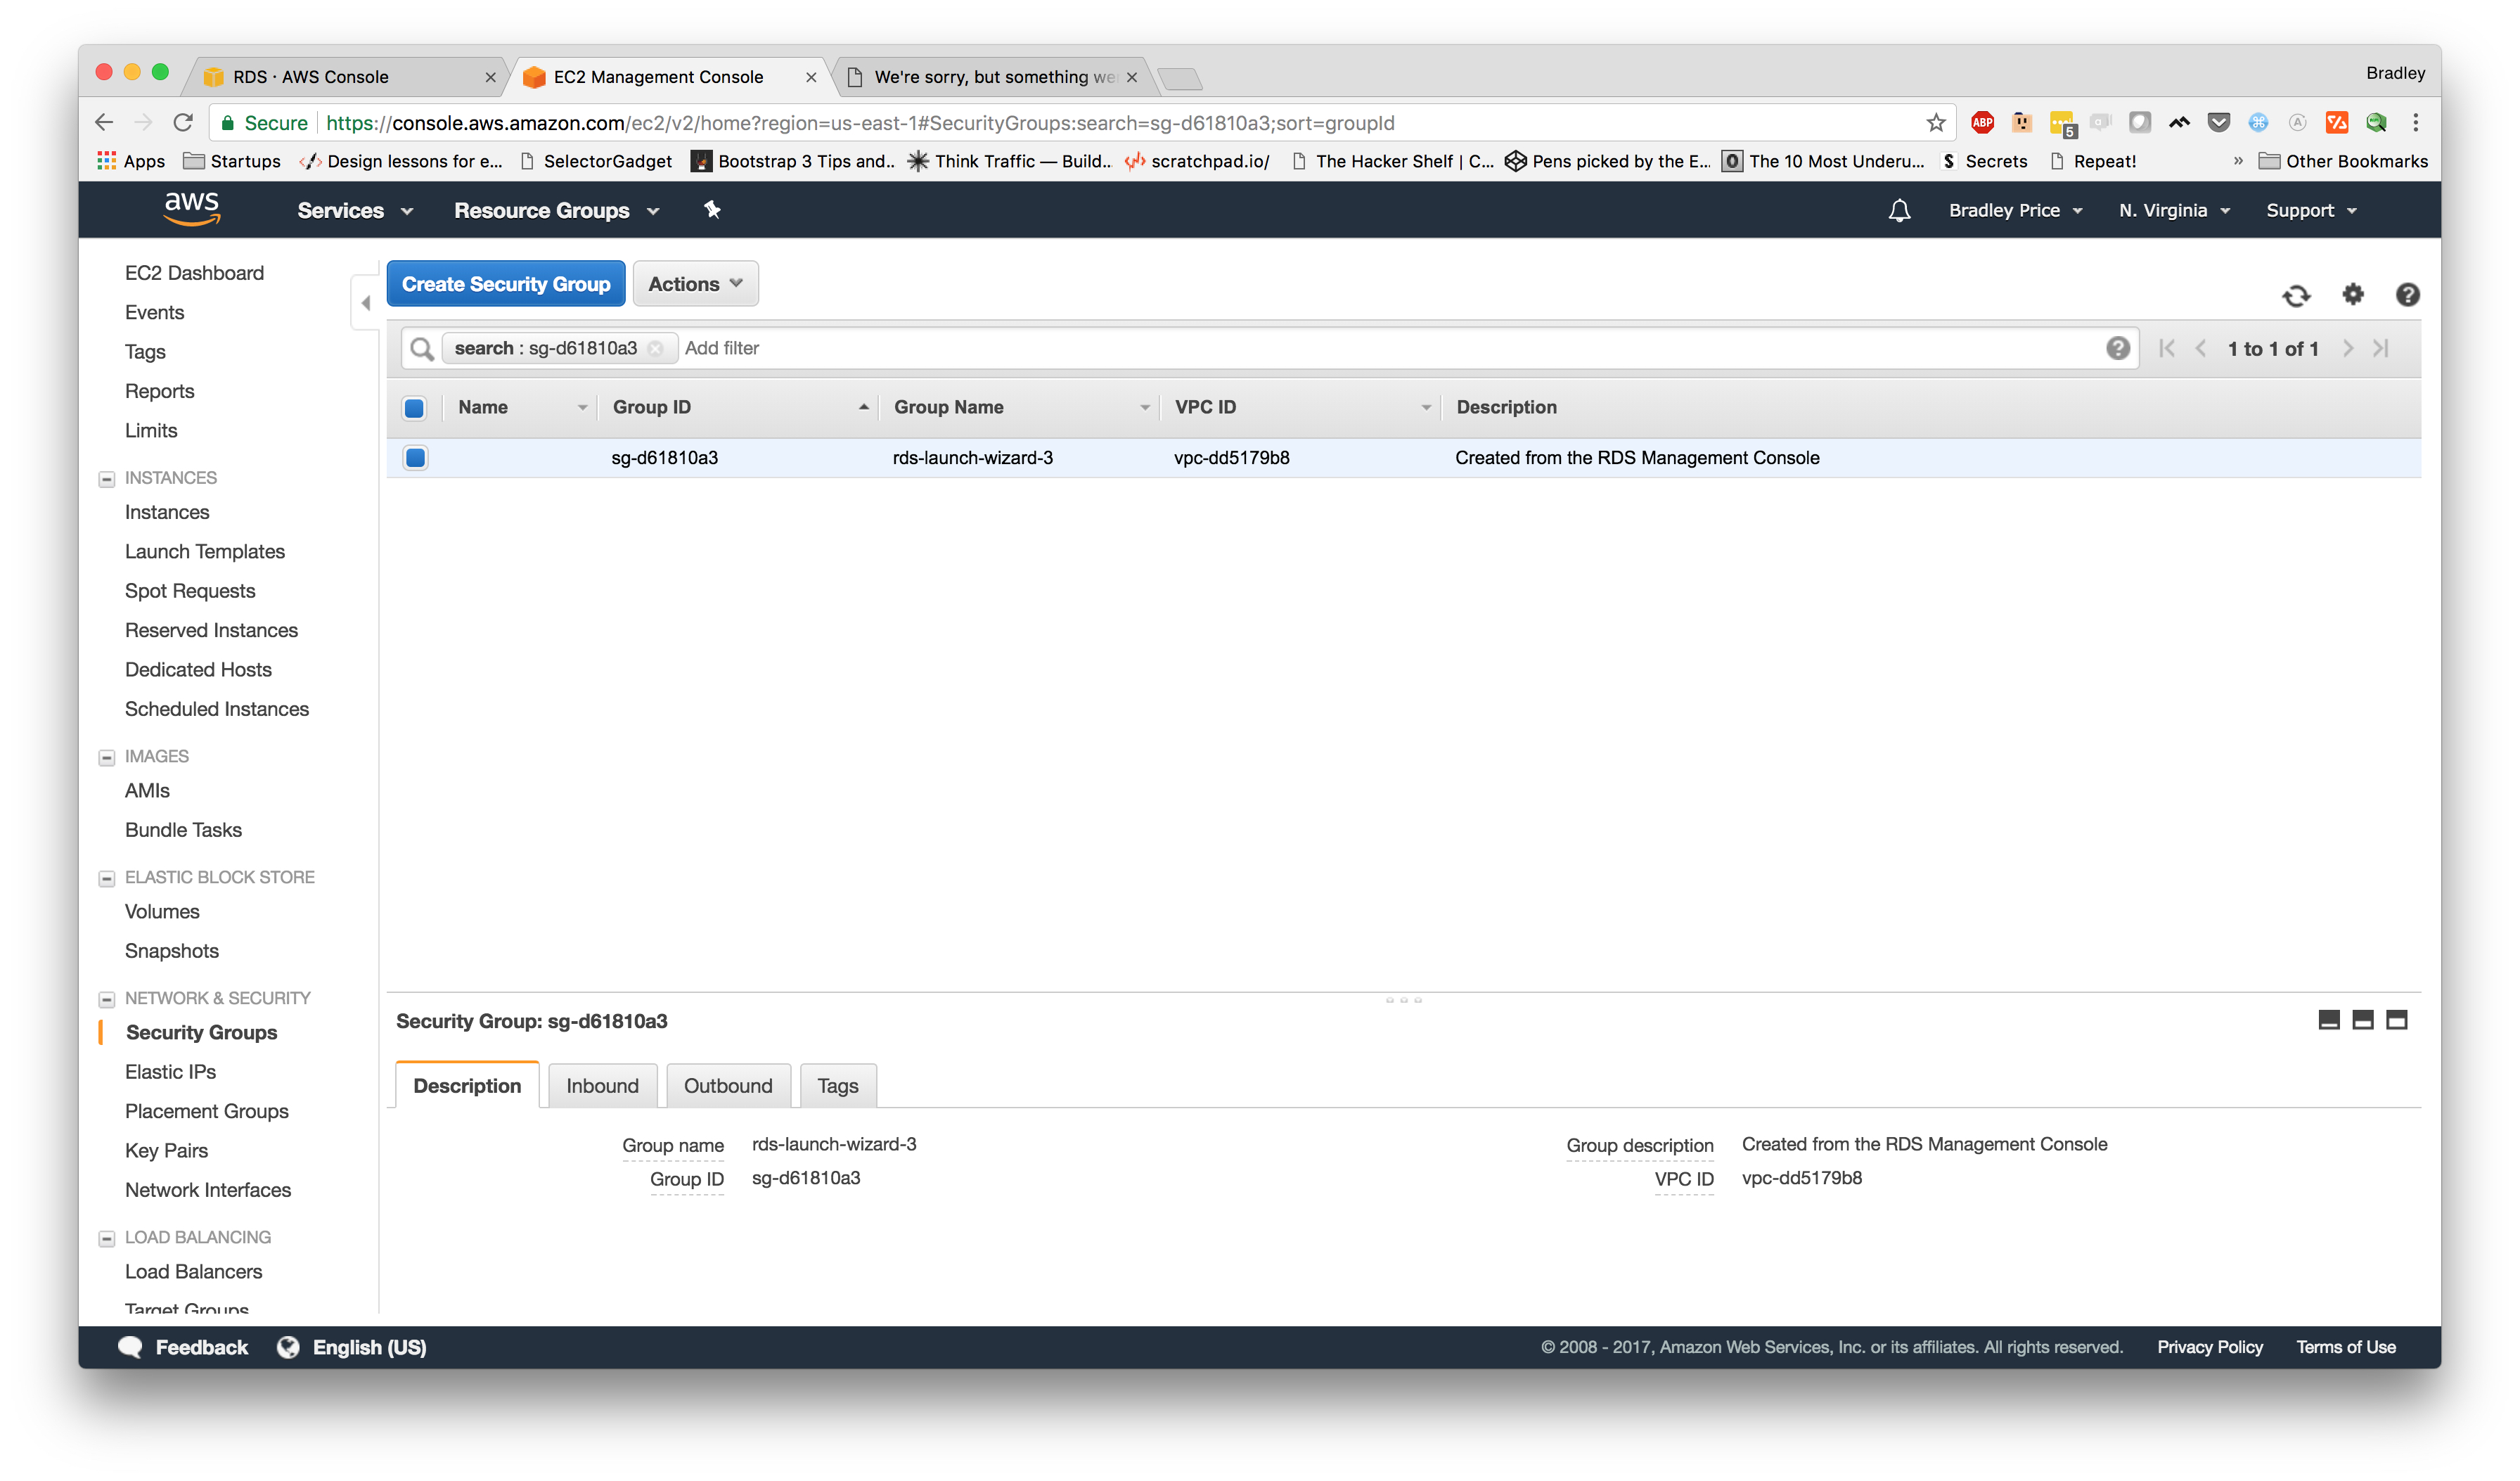Toggle checkbox for sg-d61810a3 row
The height and width of the screenshot is (1481, 2520).
(x=415, y=458)
